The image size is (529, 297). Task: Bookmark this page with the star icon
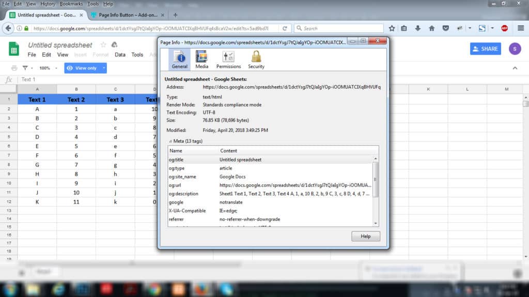click(392, 28)
